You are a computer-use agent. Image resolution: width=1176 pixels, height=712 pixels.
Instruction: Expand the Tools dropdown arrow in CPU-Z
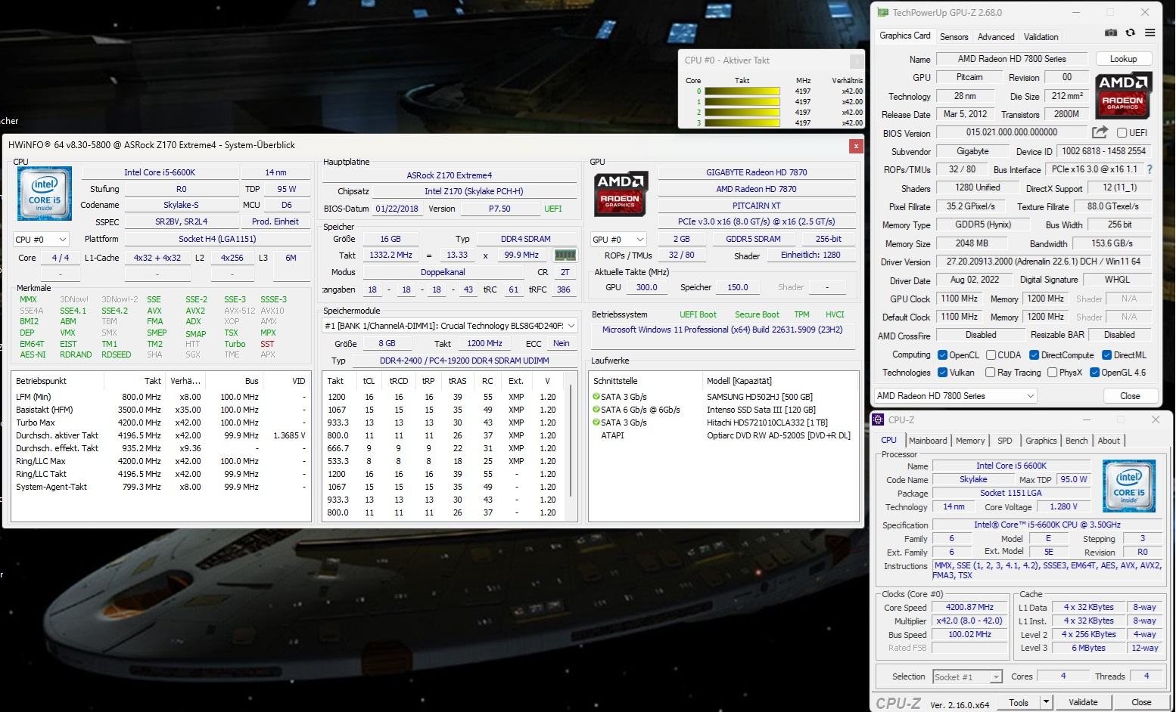click(x=1047, y=702)
